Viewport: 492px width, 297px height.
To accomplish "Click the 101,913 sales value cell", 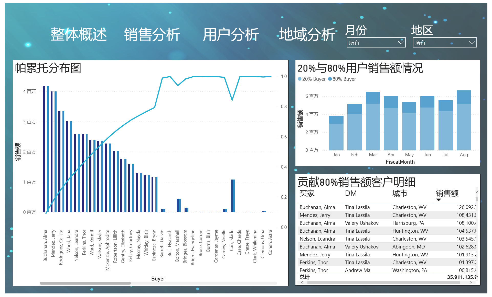I will point(466,255).
